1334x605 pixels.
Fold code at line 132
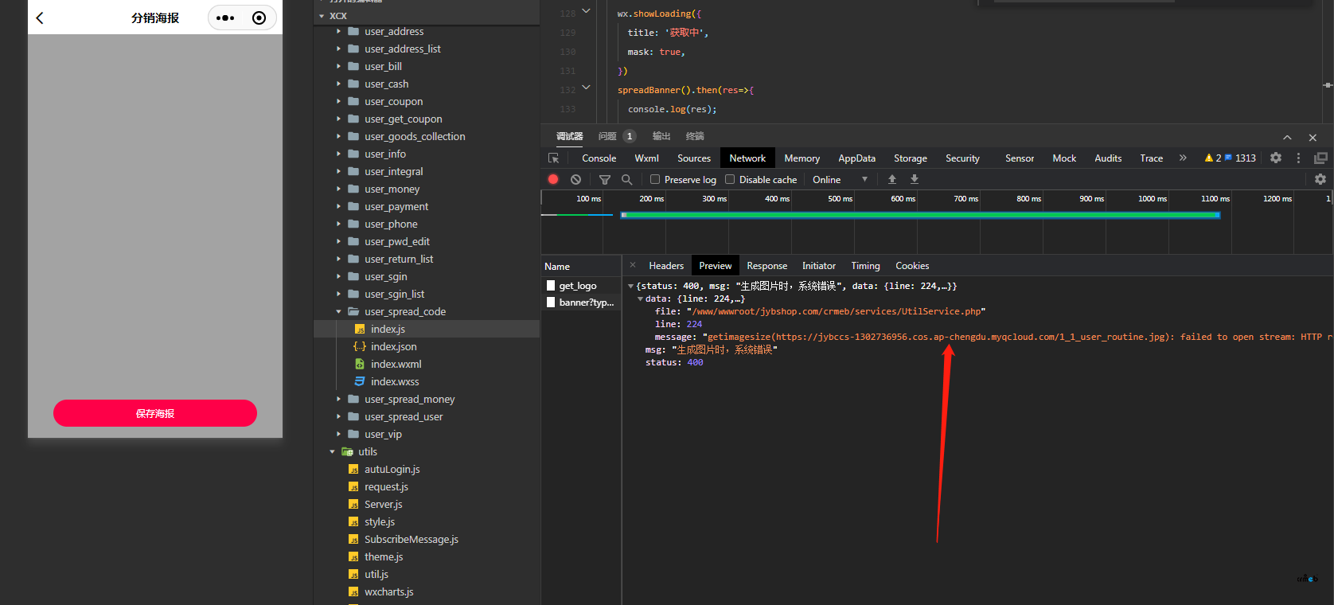click(x=586, y=88)
